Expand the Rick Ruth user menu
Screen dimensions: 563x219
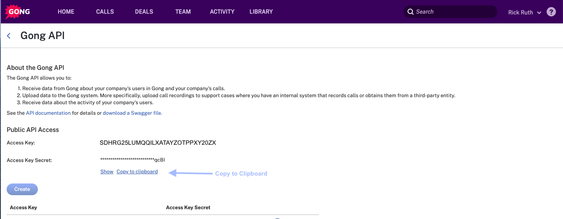click(524, 12)
